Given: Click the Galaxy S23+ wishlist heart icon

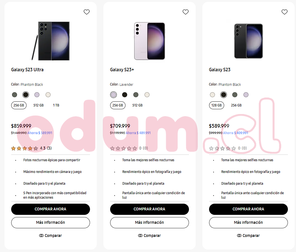Looking at the screenshot, I should [186, 12].
